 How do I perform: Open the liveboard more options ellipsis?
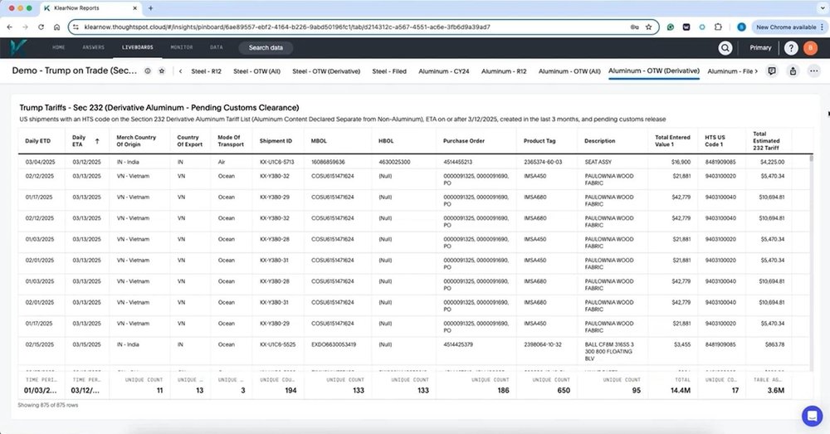[x=814, y=71]
